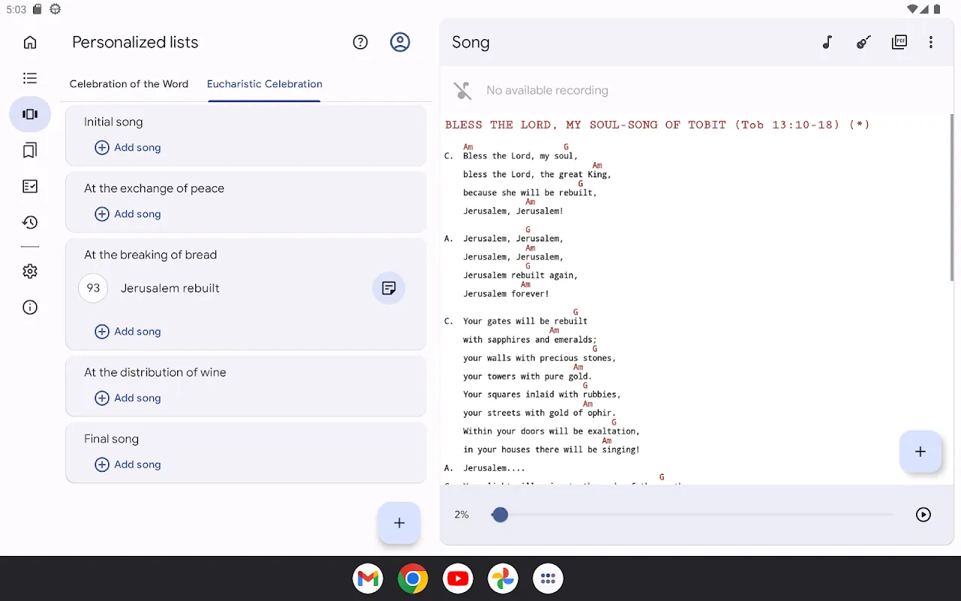Open the settings gear in the sidebar
Image resolution: width=961 pixels, height=601 pixels.
coord(30,271)
